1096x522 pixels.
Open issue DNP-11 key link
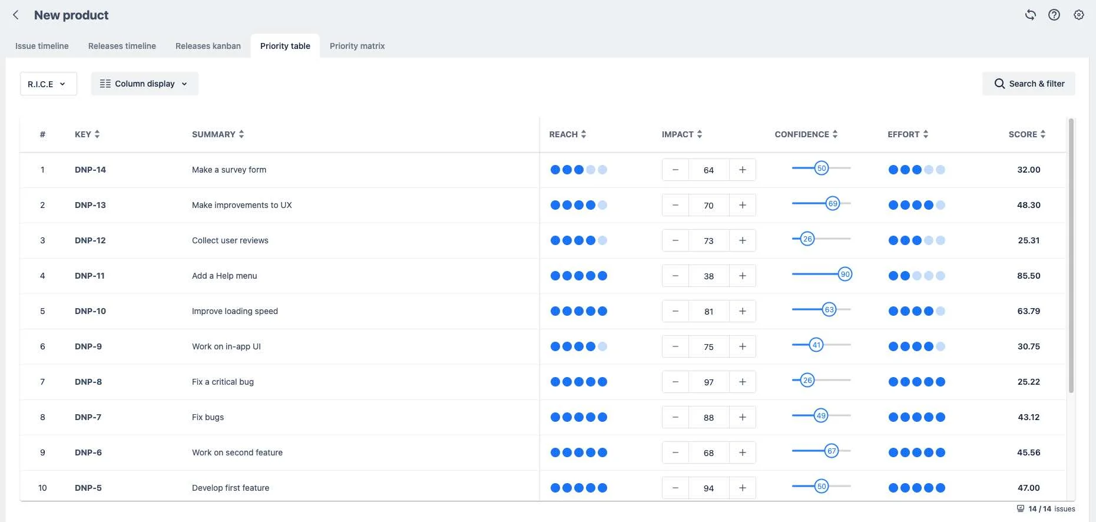tap(90, 276)
